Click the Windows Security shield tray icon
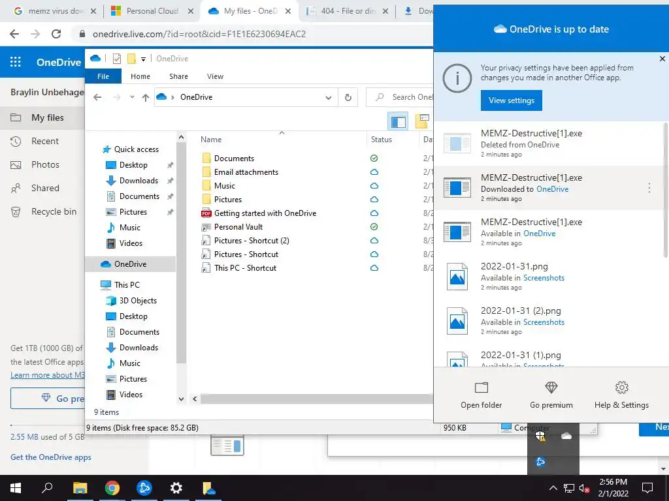 click(540, 436)
